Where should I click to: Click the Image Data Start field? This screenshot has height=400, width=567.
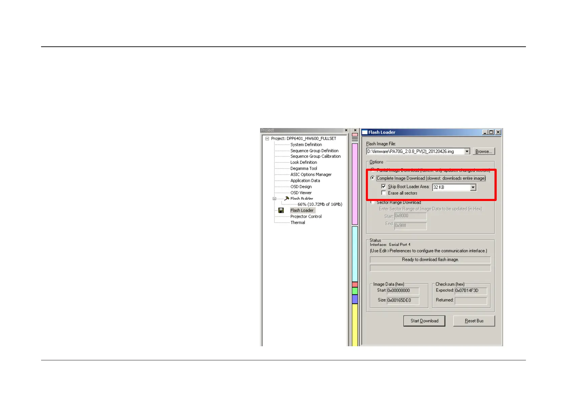pyautogui.click(x=403, y=291)
